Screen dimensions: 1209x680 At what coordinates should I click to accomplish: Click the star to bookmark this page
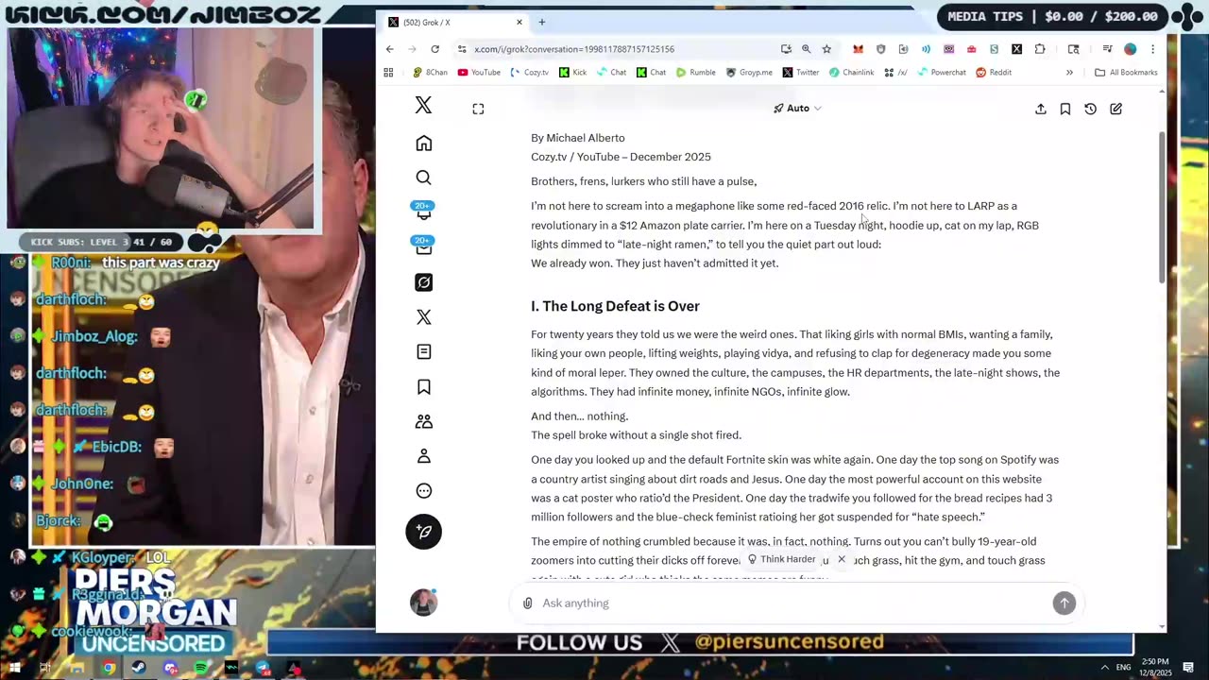click(826, 49)
